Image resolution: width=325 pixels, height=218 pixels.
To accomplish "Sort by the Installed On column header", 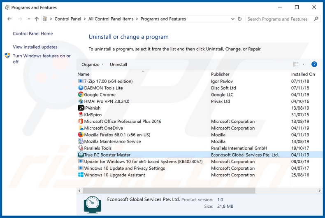I will pos(303,74).
